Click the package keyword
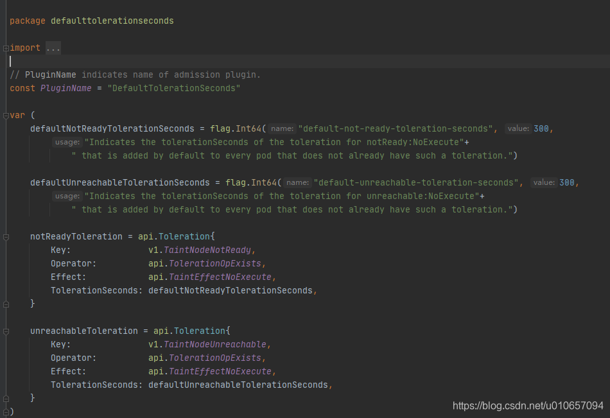 click(x=28, y=21)
